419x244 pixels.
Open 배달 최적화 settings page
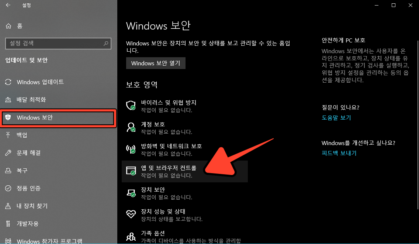coord(59,100)
